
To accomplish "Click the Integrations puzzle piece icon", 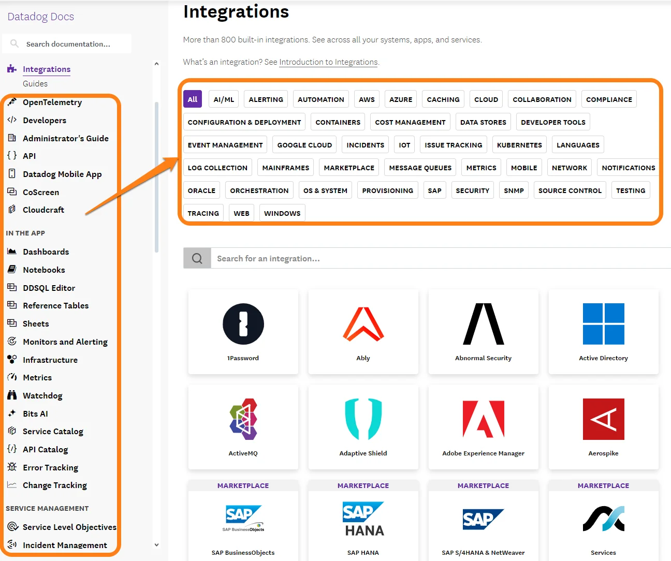I will tap(11, 68).
